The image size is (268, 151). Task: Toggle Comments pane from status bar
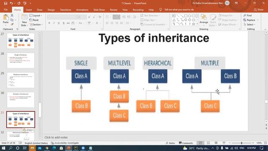click(186, 143)
